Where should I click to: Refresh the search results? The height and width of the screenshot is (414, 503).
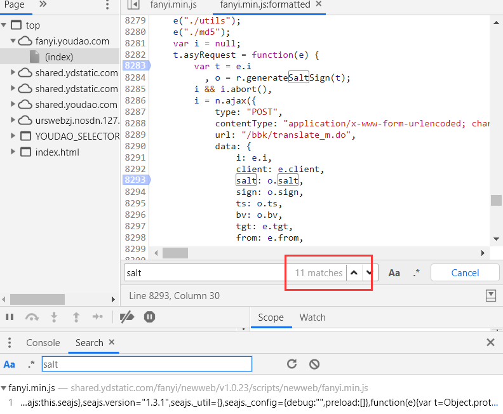tap(292, 364)
